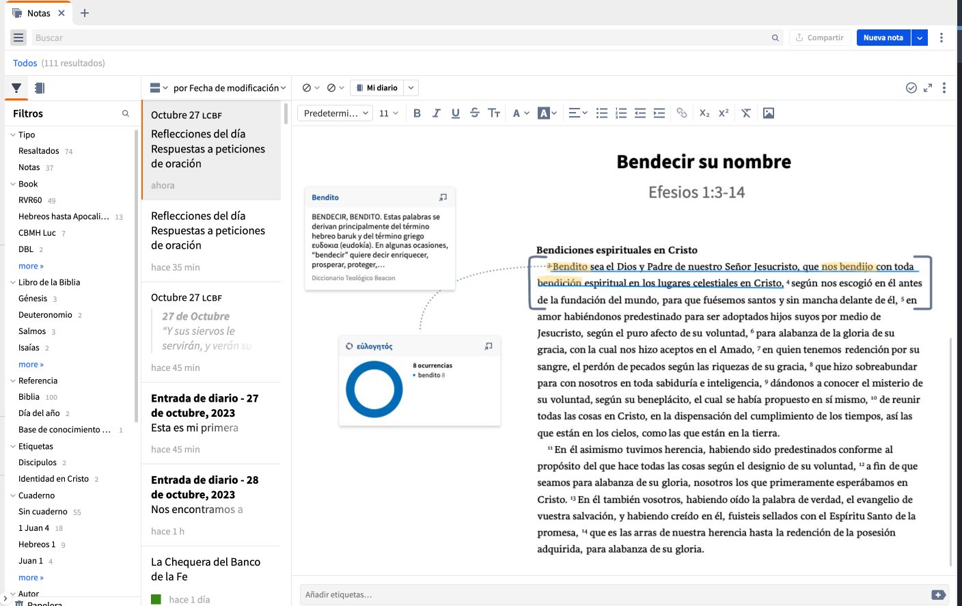Image resolution: width=962 pixels, height=606 pixels.
Task: Apply small caps formatting
Action: point(494,113)
